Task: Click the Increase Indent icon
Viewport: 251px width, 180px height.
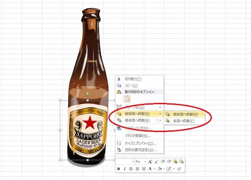Action: click(x=169, y=161)
